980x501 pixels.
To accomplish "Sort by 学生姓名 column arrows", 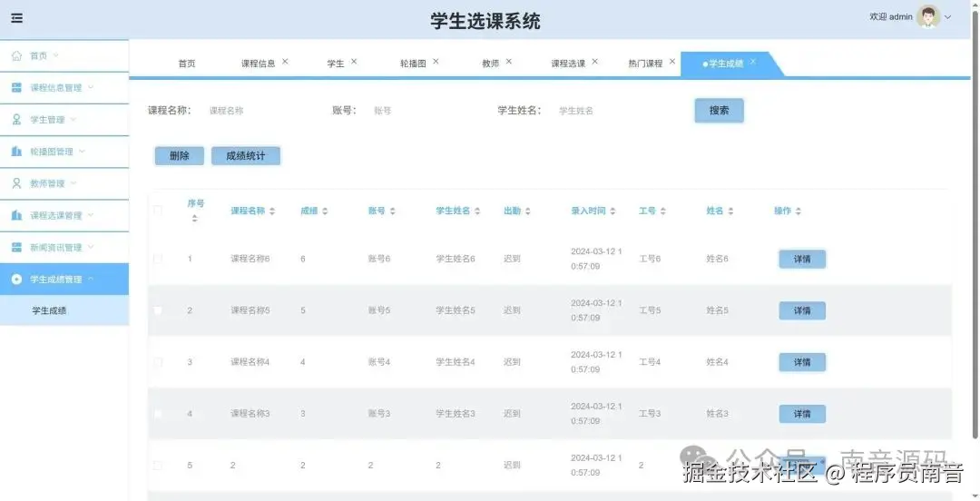I will [477, 211].
